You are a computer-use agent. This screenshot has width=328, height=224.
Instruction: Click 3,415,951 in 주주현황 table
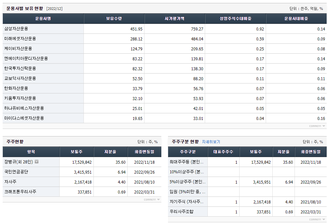point(82,172)
